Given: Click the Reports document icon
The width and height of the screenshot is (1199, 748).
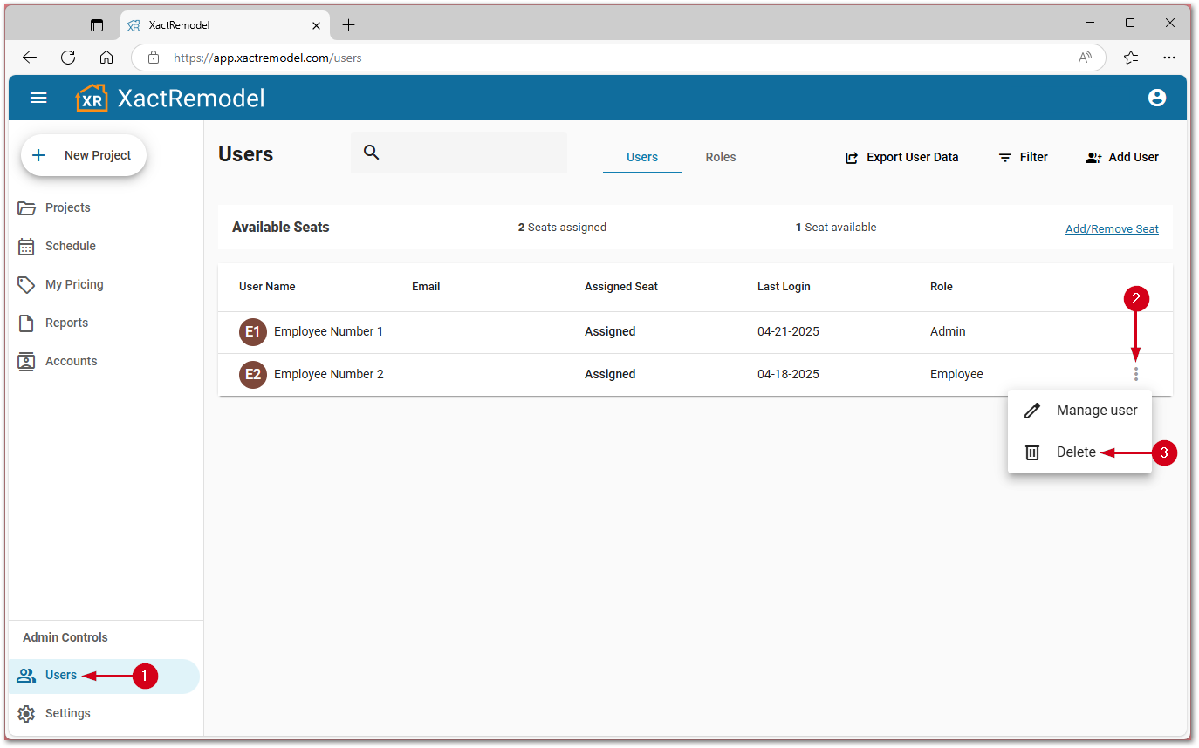Looking at the screenshot, I should point(27,323).
